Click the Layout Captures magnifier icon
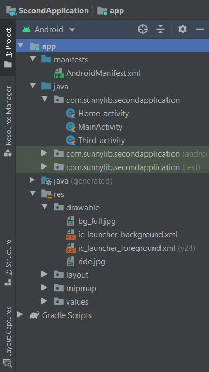The image size is (209, 372). click(x=8, y=363)
